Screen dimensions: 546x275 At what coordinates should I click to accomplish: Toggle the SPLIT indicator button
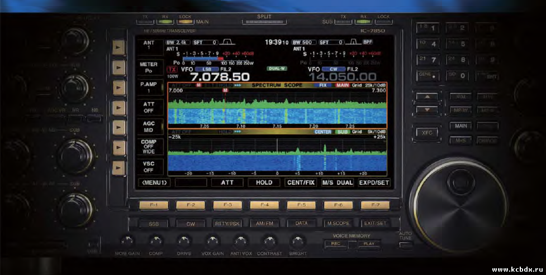click(x=264, y=22)
